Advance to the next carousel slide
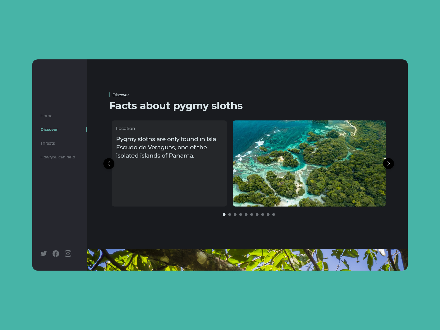 pyautogui.click(x=388, y=164)
